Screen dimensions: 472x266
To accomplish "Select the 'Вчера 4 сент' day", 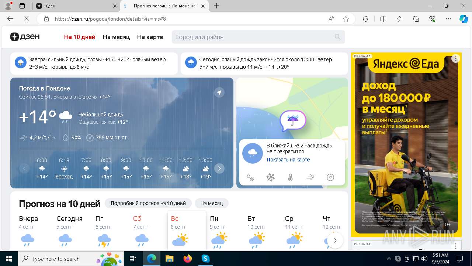I will tap(29, 231).
